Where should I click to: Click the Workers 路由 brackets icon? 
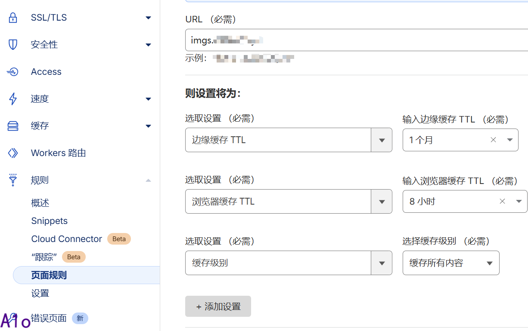click(x=13, y=153)
